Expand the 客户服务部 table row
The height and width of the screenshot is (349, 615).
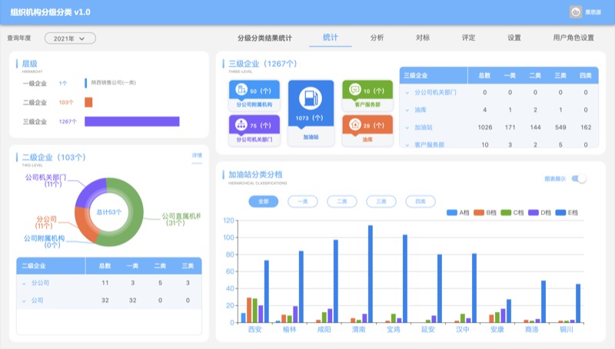coord(407,145)
